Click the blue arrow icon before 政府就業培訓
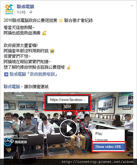Image resolution: width=137 pixels, height=165 pixels. [6, 74]
